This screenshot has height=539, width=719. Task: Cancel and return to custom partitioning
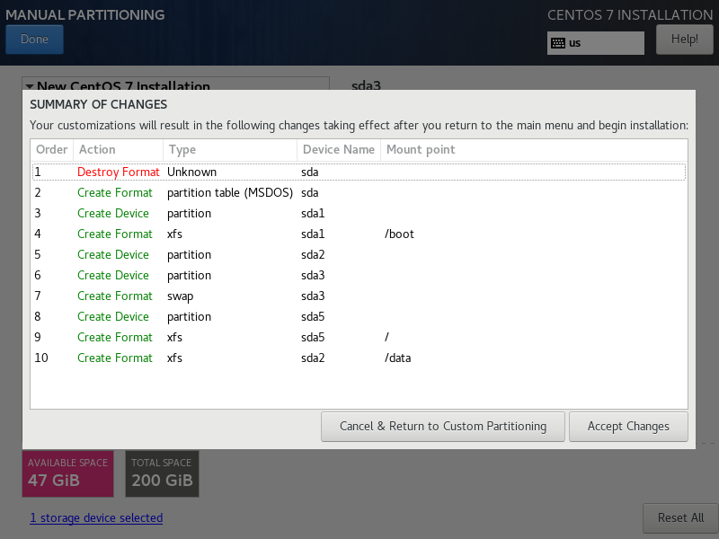(x=442, y=426)
